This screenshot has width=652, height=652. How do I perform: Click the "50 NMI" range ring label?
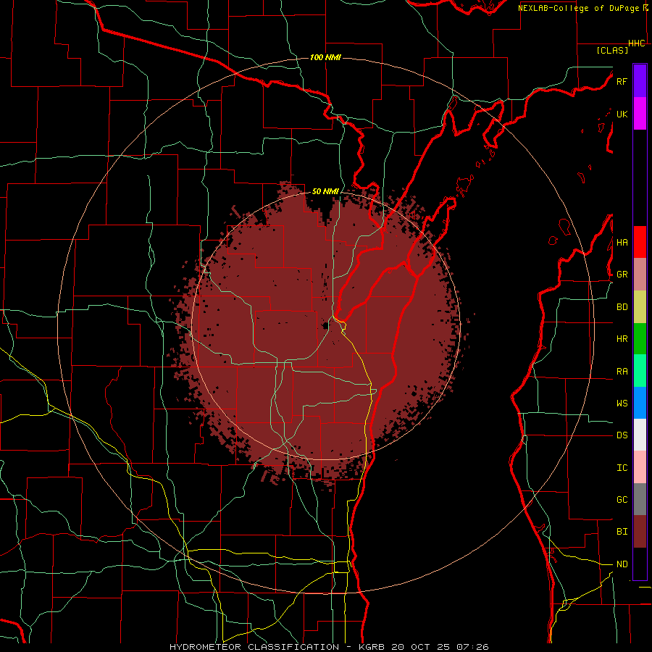tap(325, 191)
